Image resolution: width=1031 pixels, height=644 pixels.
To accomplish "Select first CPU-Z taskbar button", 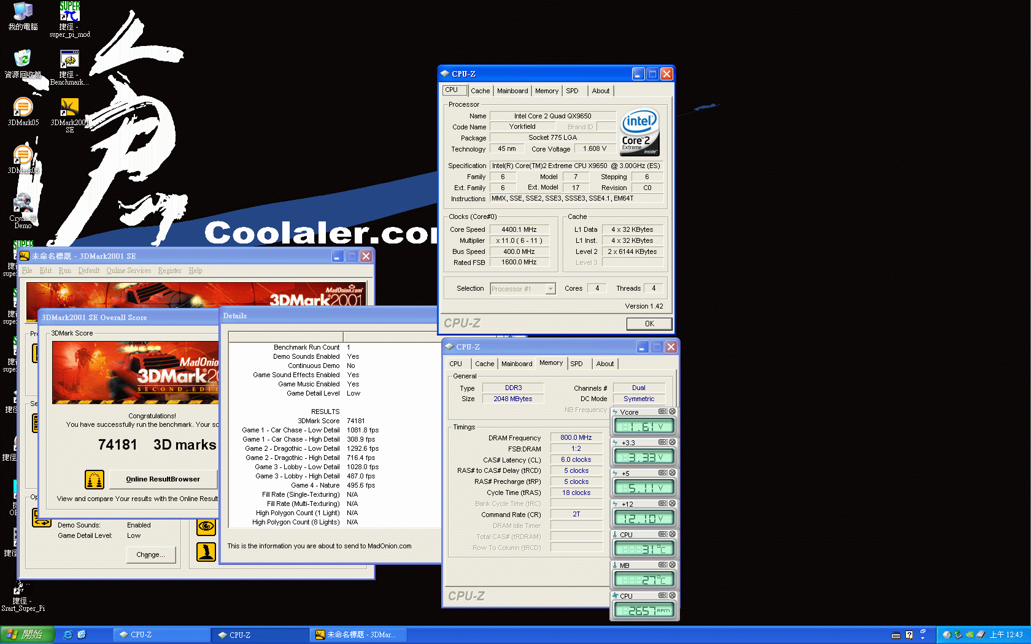I will (x=161, y=635).
